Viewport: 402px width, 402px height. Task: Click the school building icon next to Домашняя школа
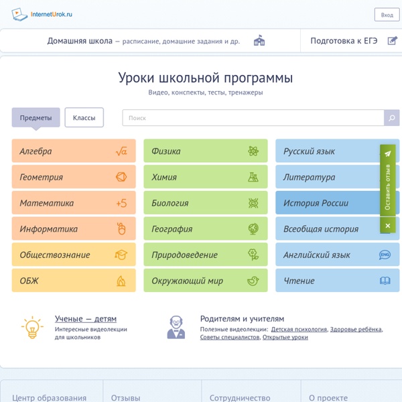259,41
